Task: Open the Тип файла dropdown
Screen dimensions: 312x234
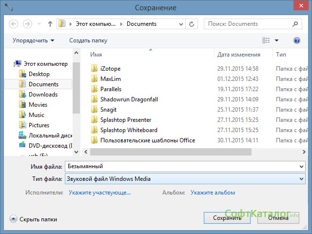Action: click(x=185, y=179)
